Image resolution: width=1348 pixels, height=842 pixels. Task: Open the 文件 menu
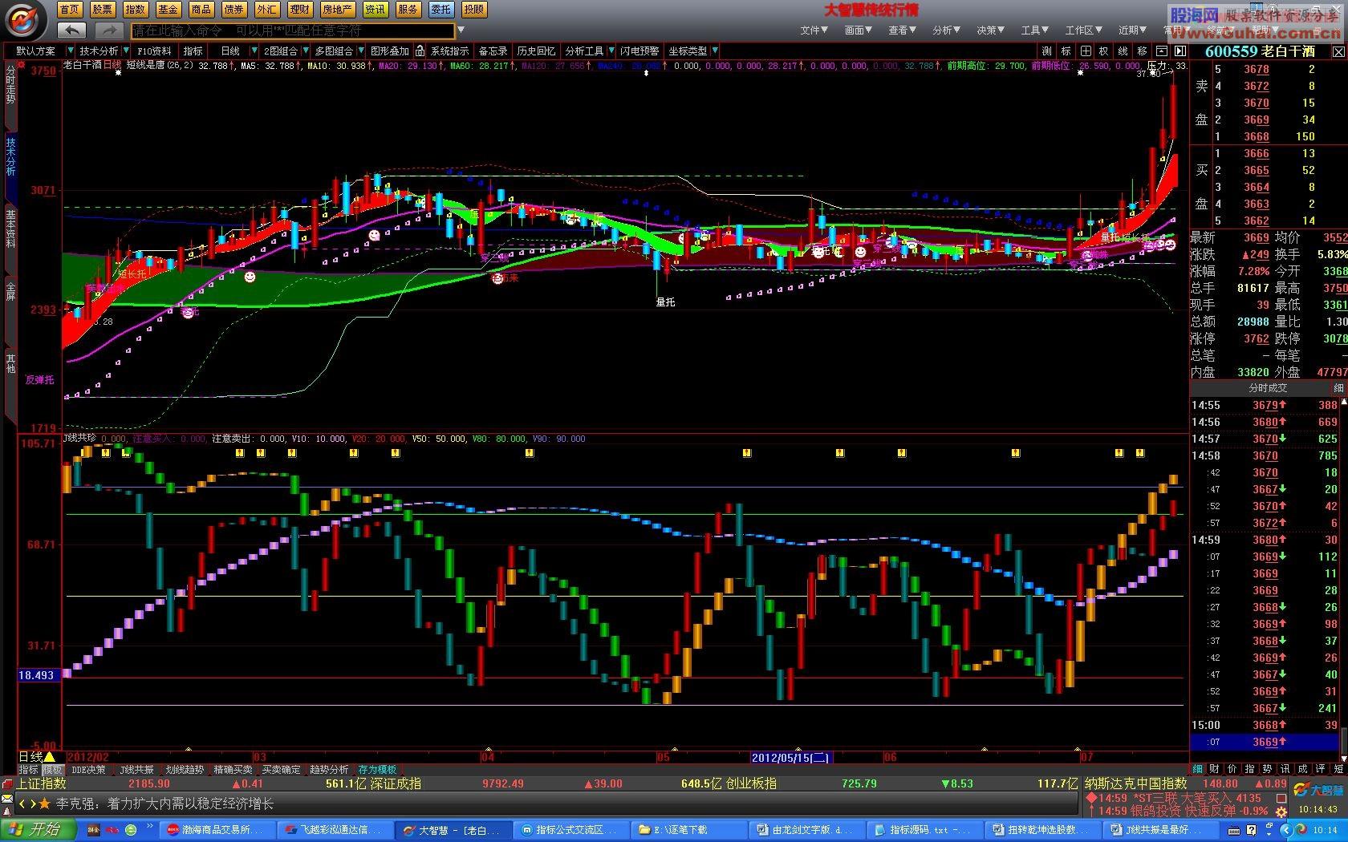pyautogui.click(x=814, y=30)
